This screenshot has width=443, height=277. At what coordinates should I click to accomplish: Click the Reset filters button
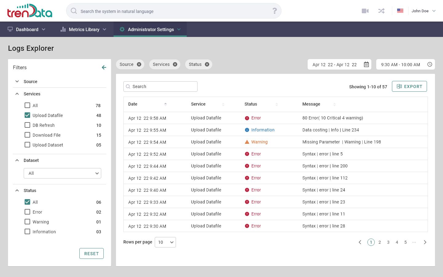click(91, 254)
